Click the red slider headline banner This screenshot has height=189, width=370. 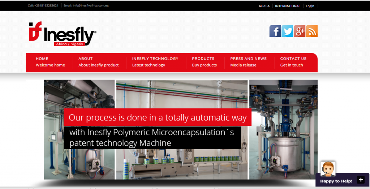pos(157,117)
